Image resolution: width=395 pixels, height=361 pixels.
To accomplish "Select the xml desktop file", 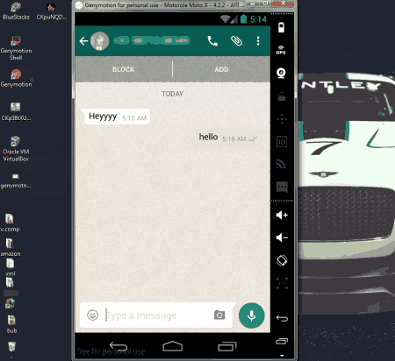I will coord(11,267).
